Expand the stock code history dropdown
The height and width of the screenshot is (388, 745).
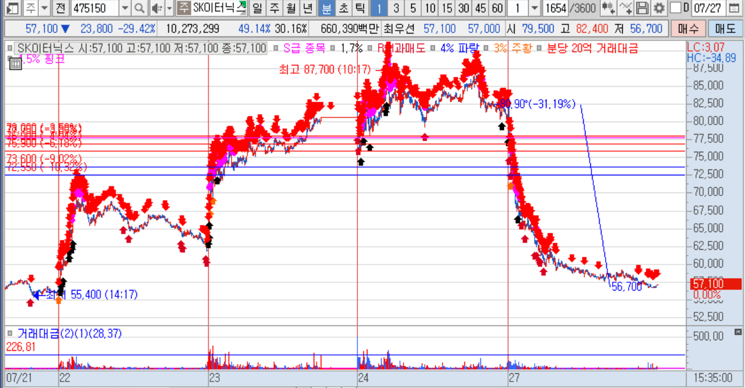(x=124, y=8)
